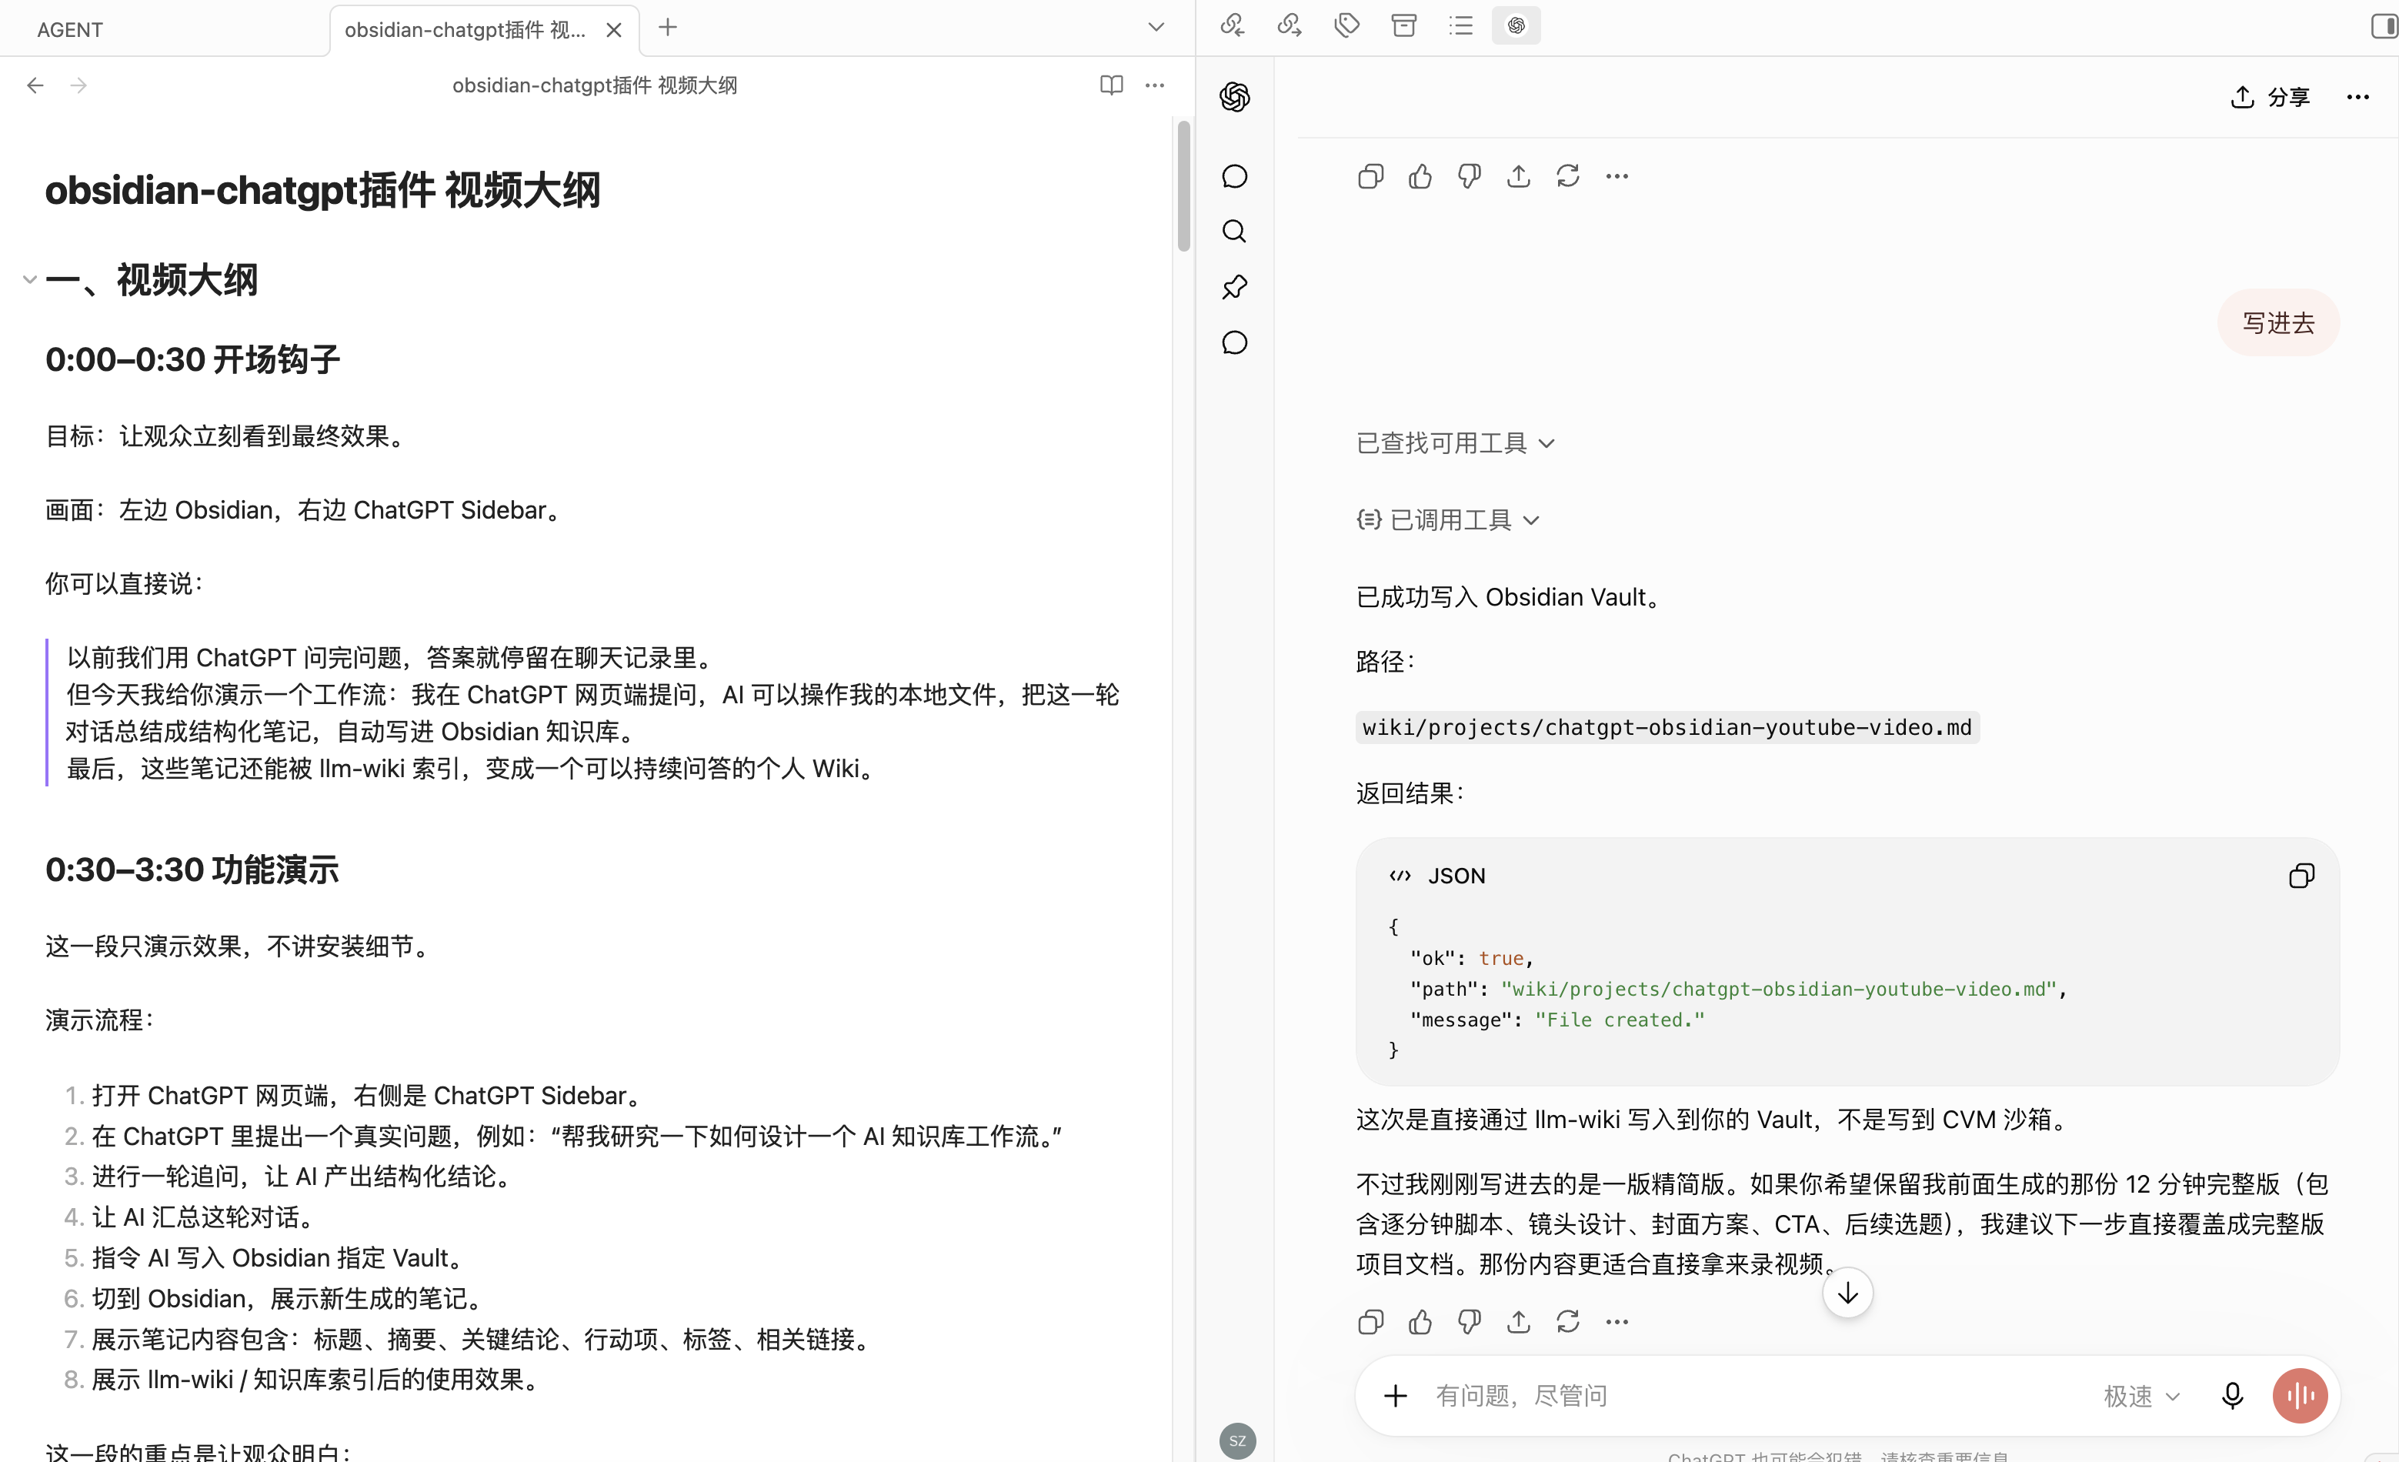The height and width of the screenshot is (1462, 2399).
Task: Open ChatGPT conversation options menu beside 分享
Action: pos(2357,96)
